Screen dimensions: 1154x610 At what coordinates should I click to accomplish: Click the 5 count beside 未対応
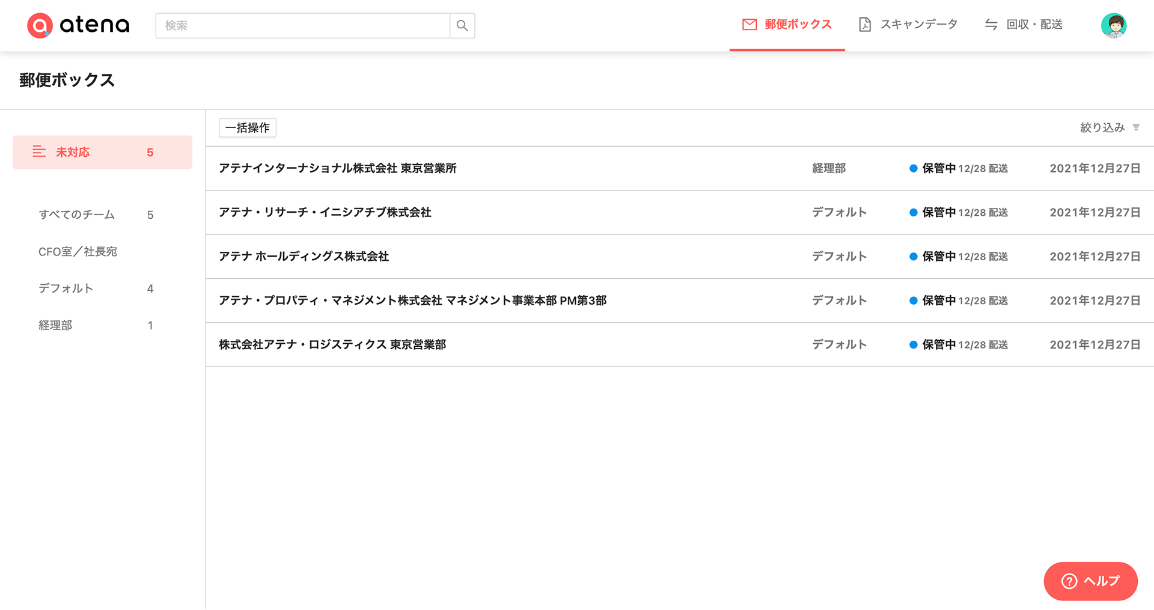pos(150,153)
